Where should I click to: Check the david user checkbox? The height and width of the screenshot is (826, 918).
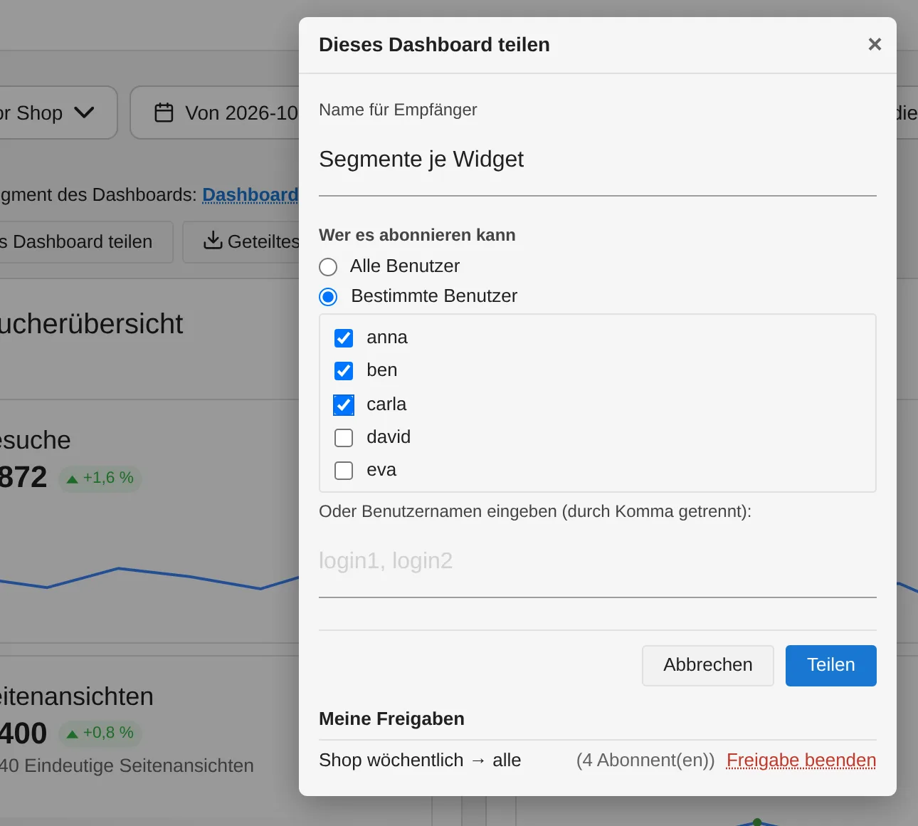click(x=344, y=438)
